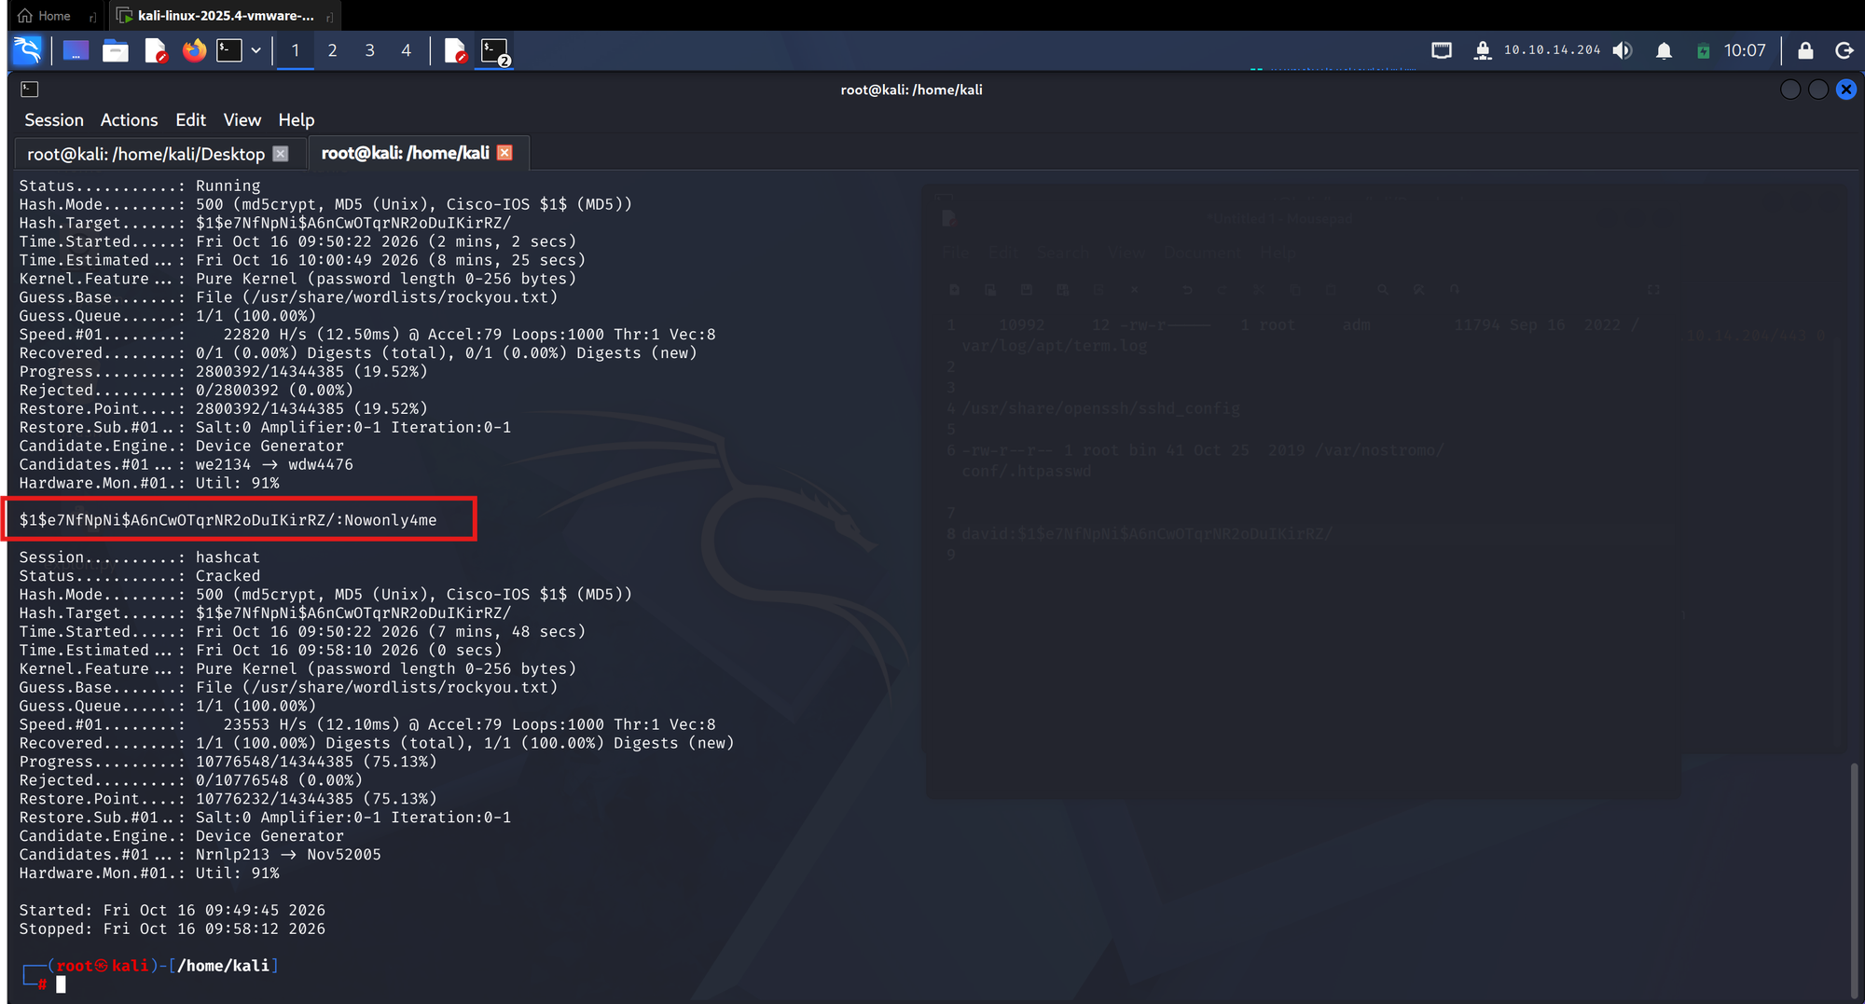Click the clock showing 10:07
Screen dimensions: 1865x1004
[1745, 50]
